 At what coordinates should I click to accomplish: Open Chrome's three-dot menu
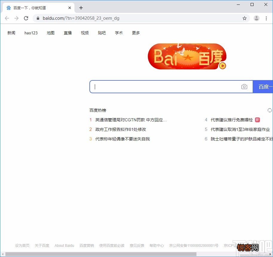tap(267, 18)
